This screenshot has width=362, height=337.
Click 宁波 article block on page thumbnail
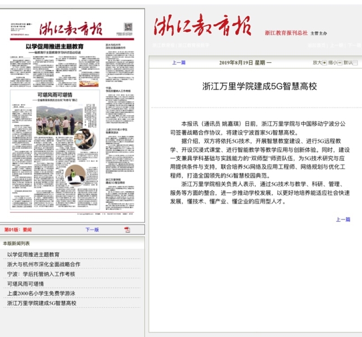119,105
